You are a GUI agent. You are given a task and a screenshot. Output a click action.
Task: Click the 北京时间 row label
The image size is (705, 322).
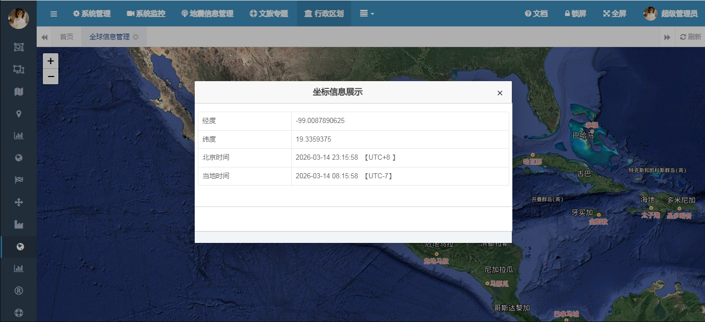[x=216, y=158]
